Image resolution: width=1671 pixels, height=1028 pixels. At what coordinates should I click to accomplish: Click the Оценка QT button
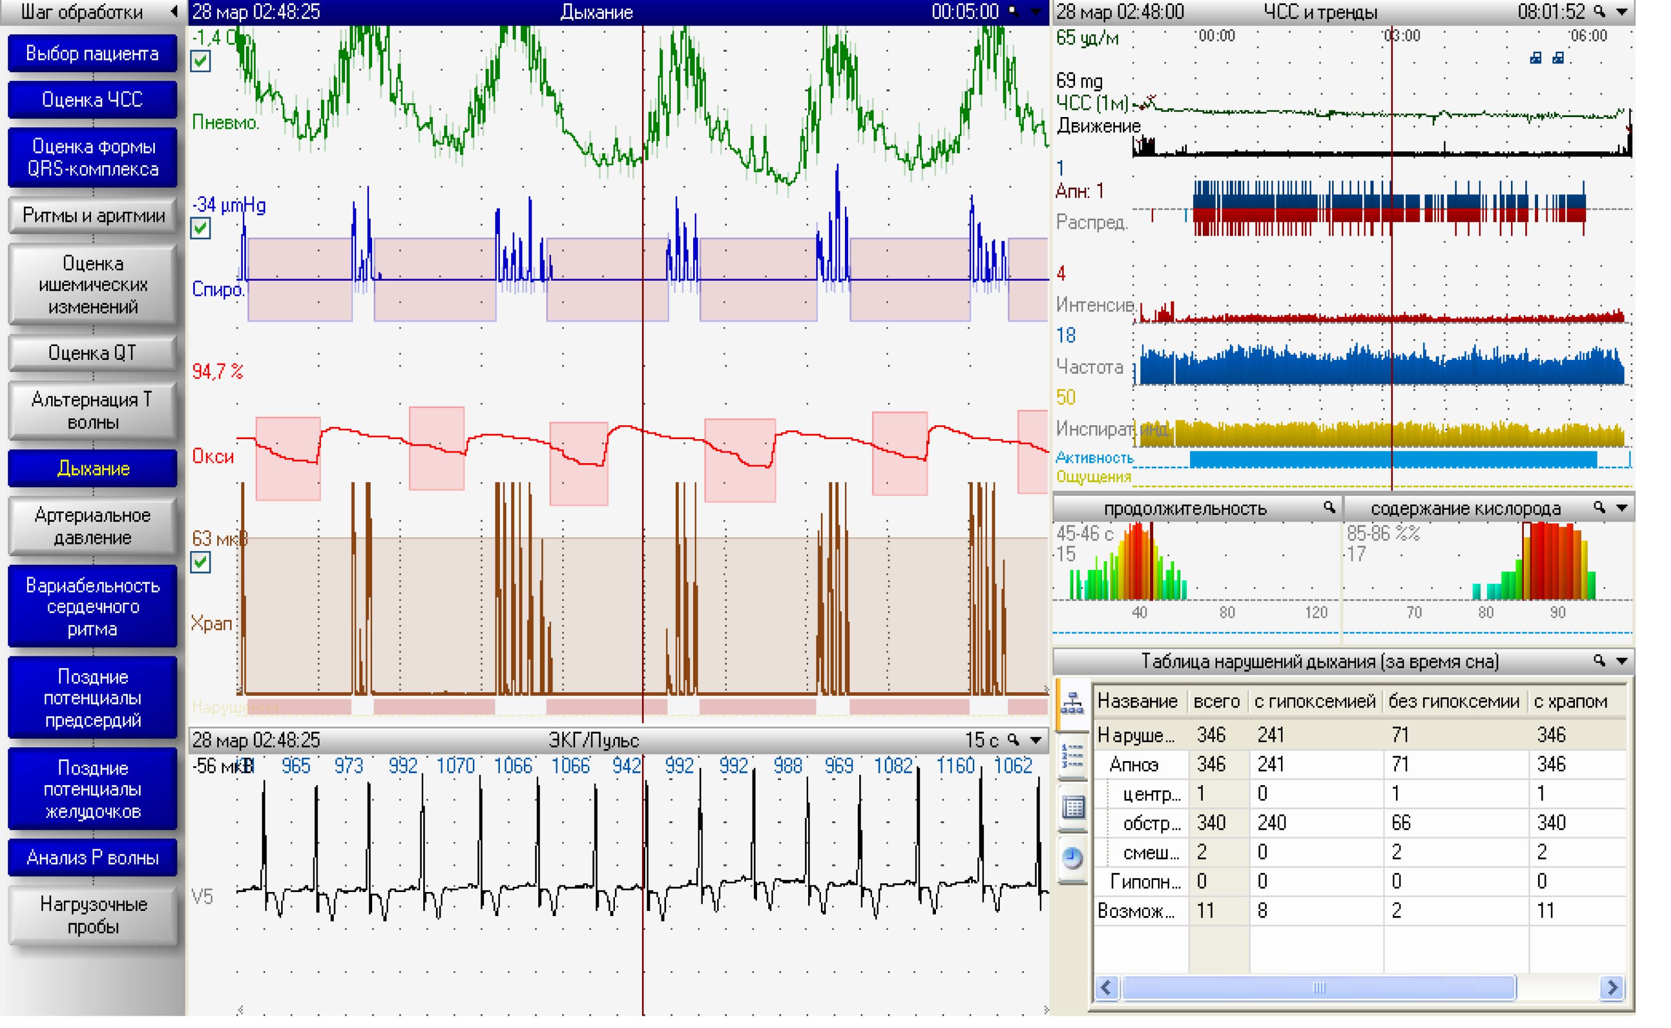click(x=93, y=353)
